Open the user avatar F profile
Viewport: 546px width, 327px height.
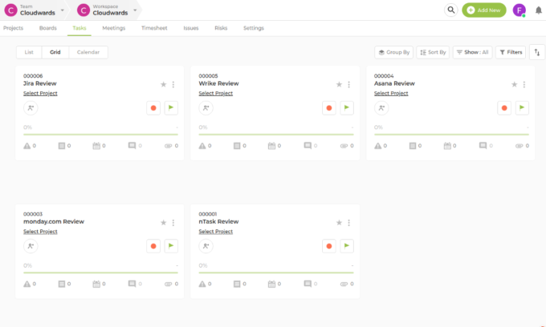pyautogui.click(x=520, y=10)
